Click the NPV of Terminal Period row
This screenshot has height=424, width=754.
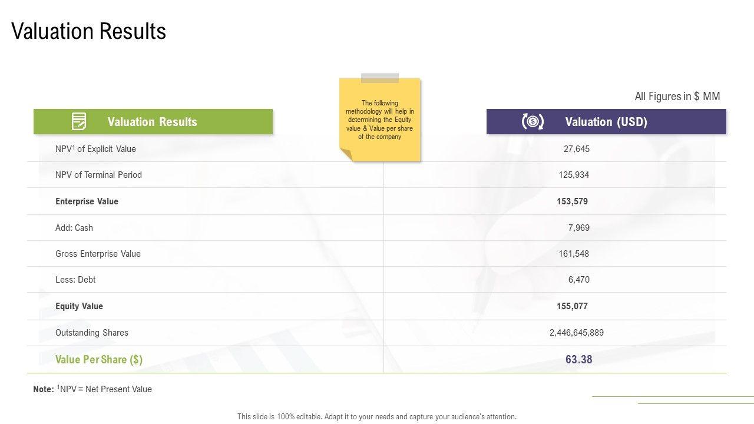click(x=98, y=175)
